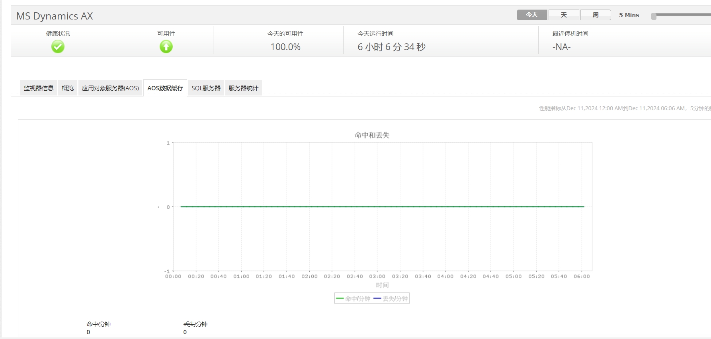Click the 5 Mins interval label
This screenshot has width=711, height=339.
click(x=629, y=15)
